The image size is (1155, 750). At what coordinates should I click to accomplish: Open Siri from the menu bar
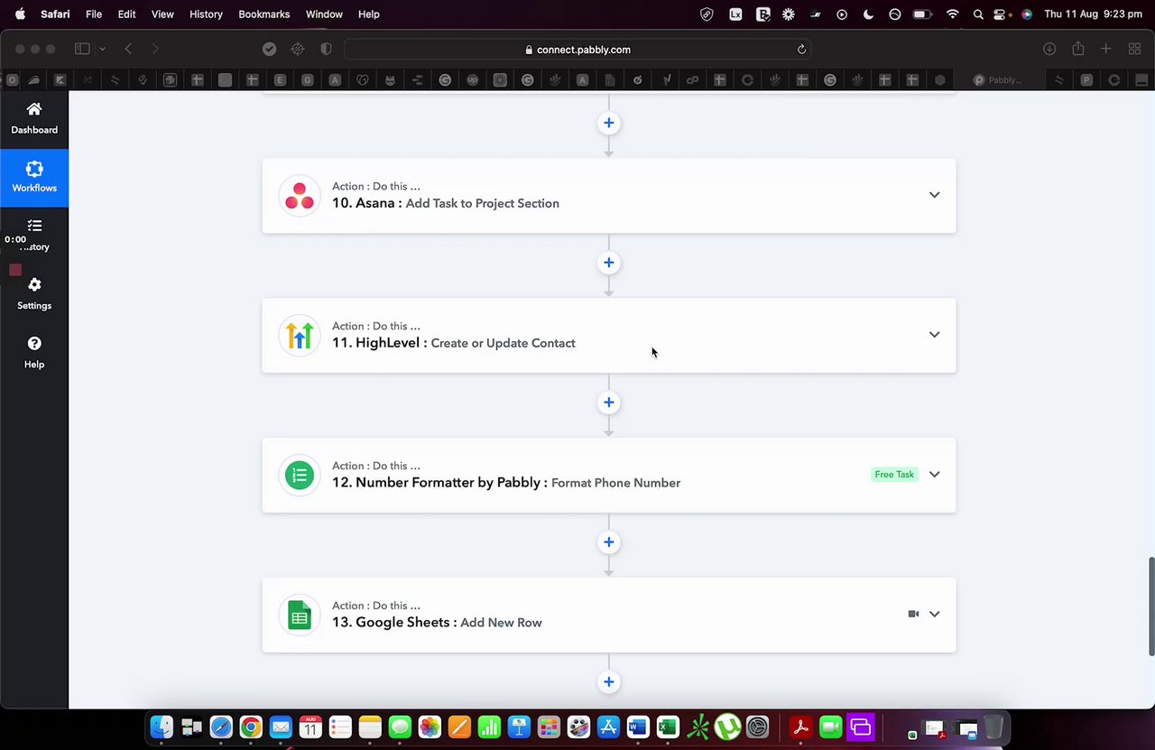pos(1026,14)
